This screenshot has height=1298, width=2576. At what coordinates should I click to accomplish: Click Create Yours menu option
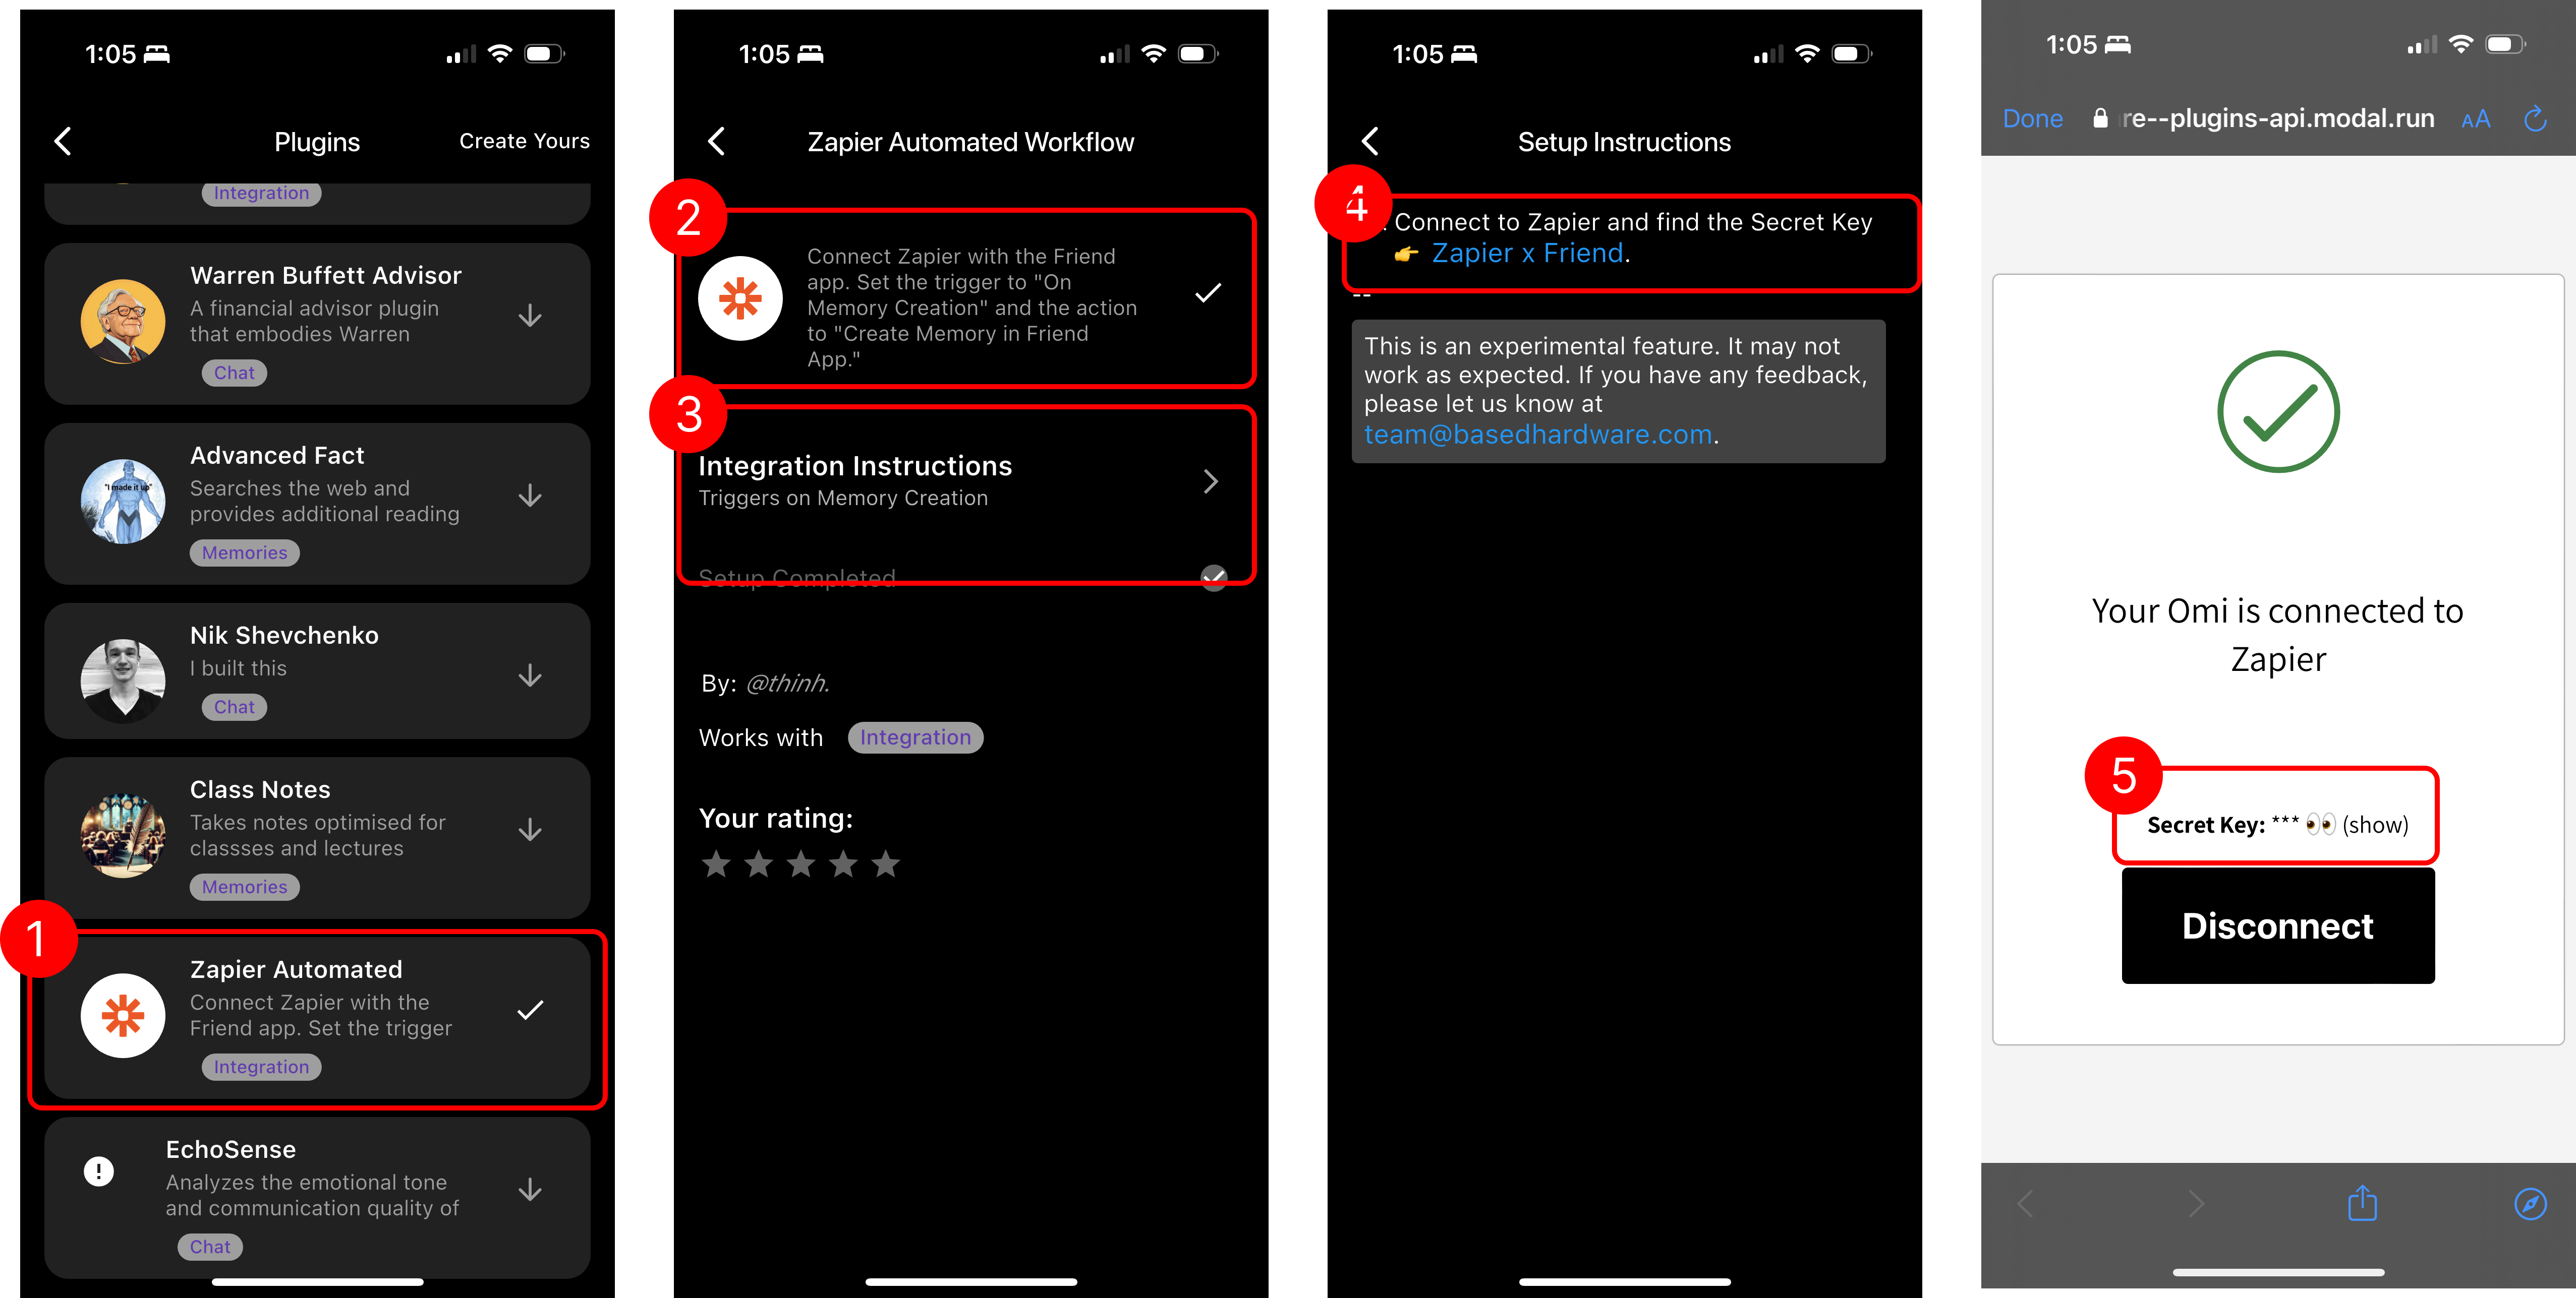pos(524,139)
